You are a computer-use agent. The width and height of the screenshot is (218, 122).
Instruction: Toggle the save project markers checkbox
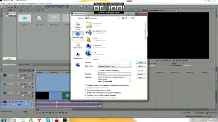(x=85, y=95)
